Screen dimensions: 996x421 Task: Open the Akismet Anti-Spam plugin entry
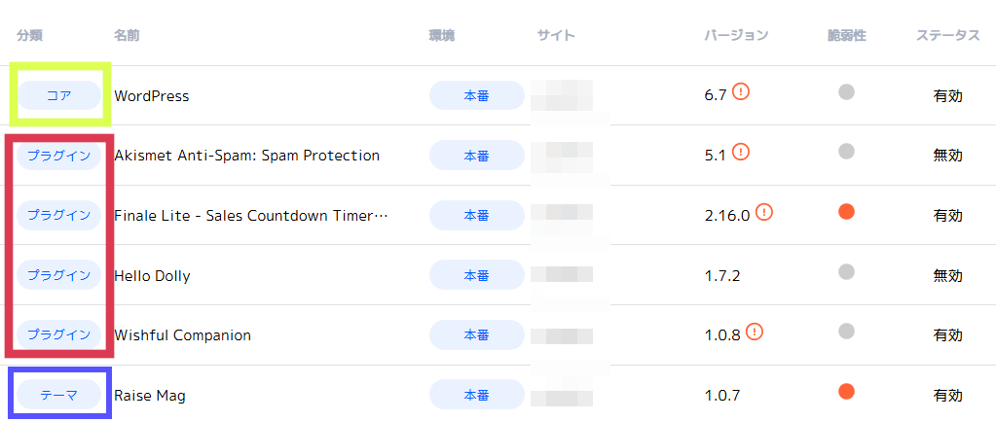tap(246, 156)
